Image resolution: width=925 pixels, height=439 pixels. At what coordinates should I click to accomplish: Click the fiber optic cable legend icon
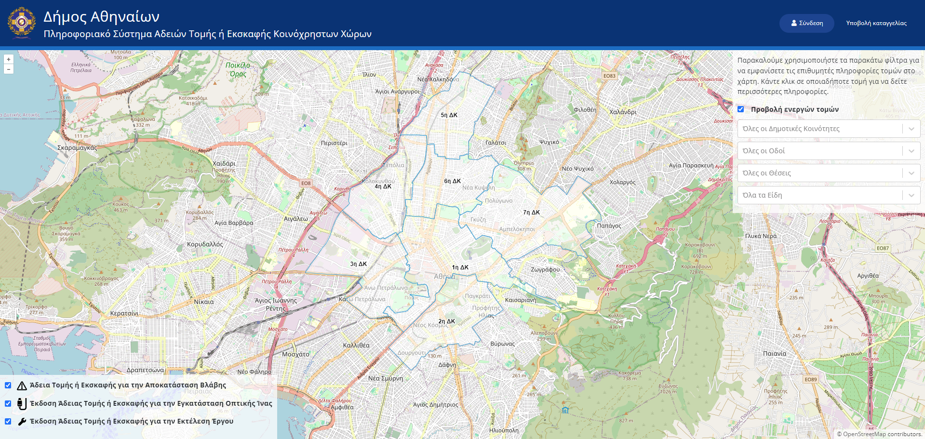point(22,403)
